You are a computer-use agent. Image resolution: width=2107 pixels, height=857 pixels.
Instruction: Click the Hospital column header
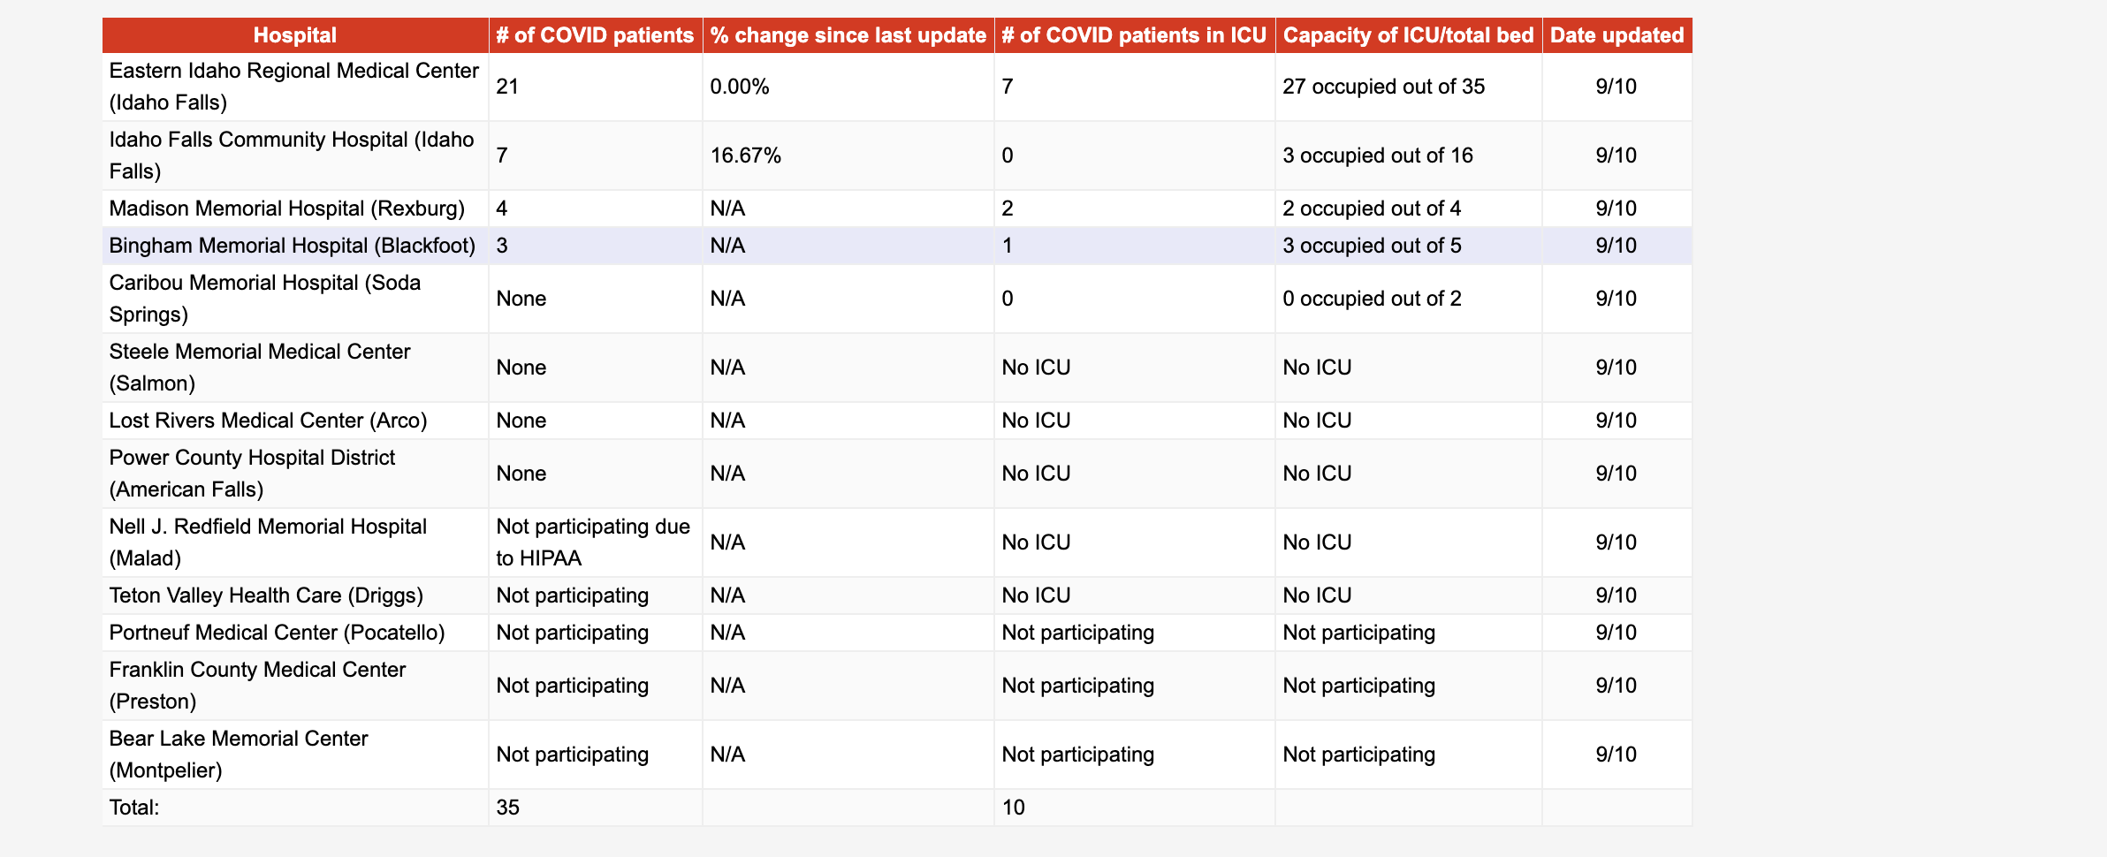pyautogui.click(x=294, y=35)
